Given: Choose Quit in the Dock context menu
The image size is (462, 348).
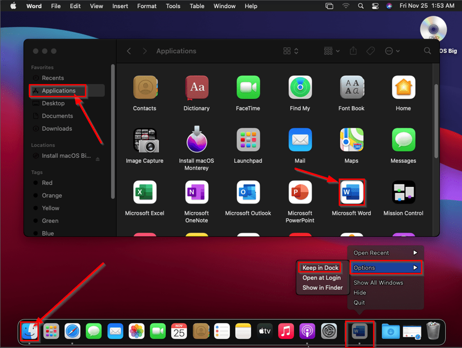Looking at the screenshot, I should coord(359,303).
